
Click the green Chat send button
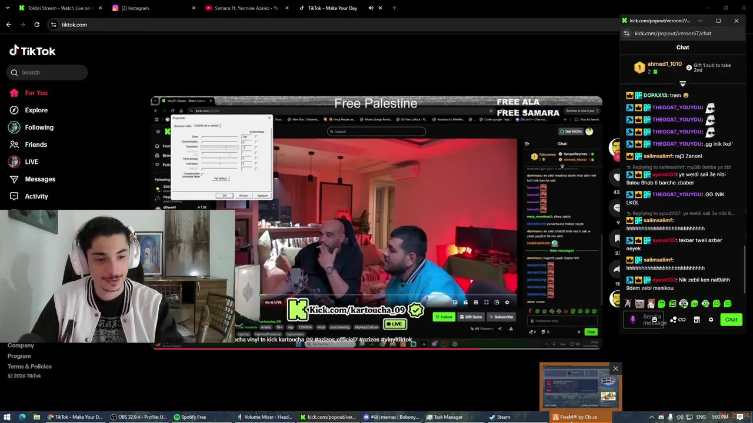pyautogui.click(x=731, y=320)
